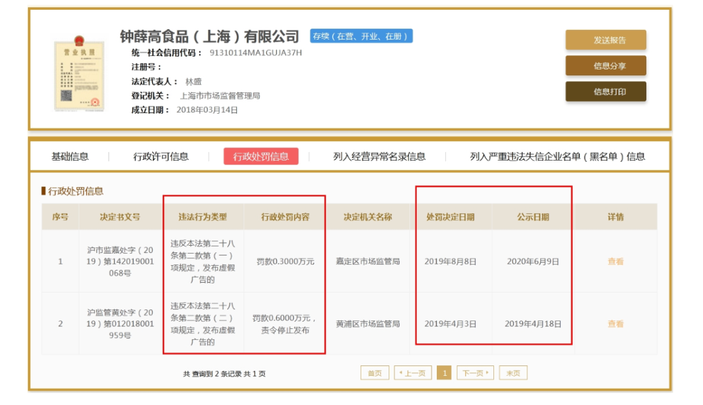The width and height of the screenshot is (703, 405).
Task: Click the business license thumbnail image
Action: tap(78, 75)
